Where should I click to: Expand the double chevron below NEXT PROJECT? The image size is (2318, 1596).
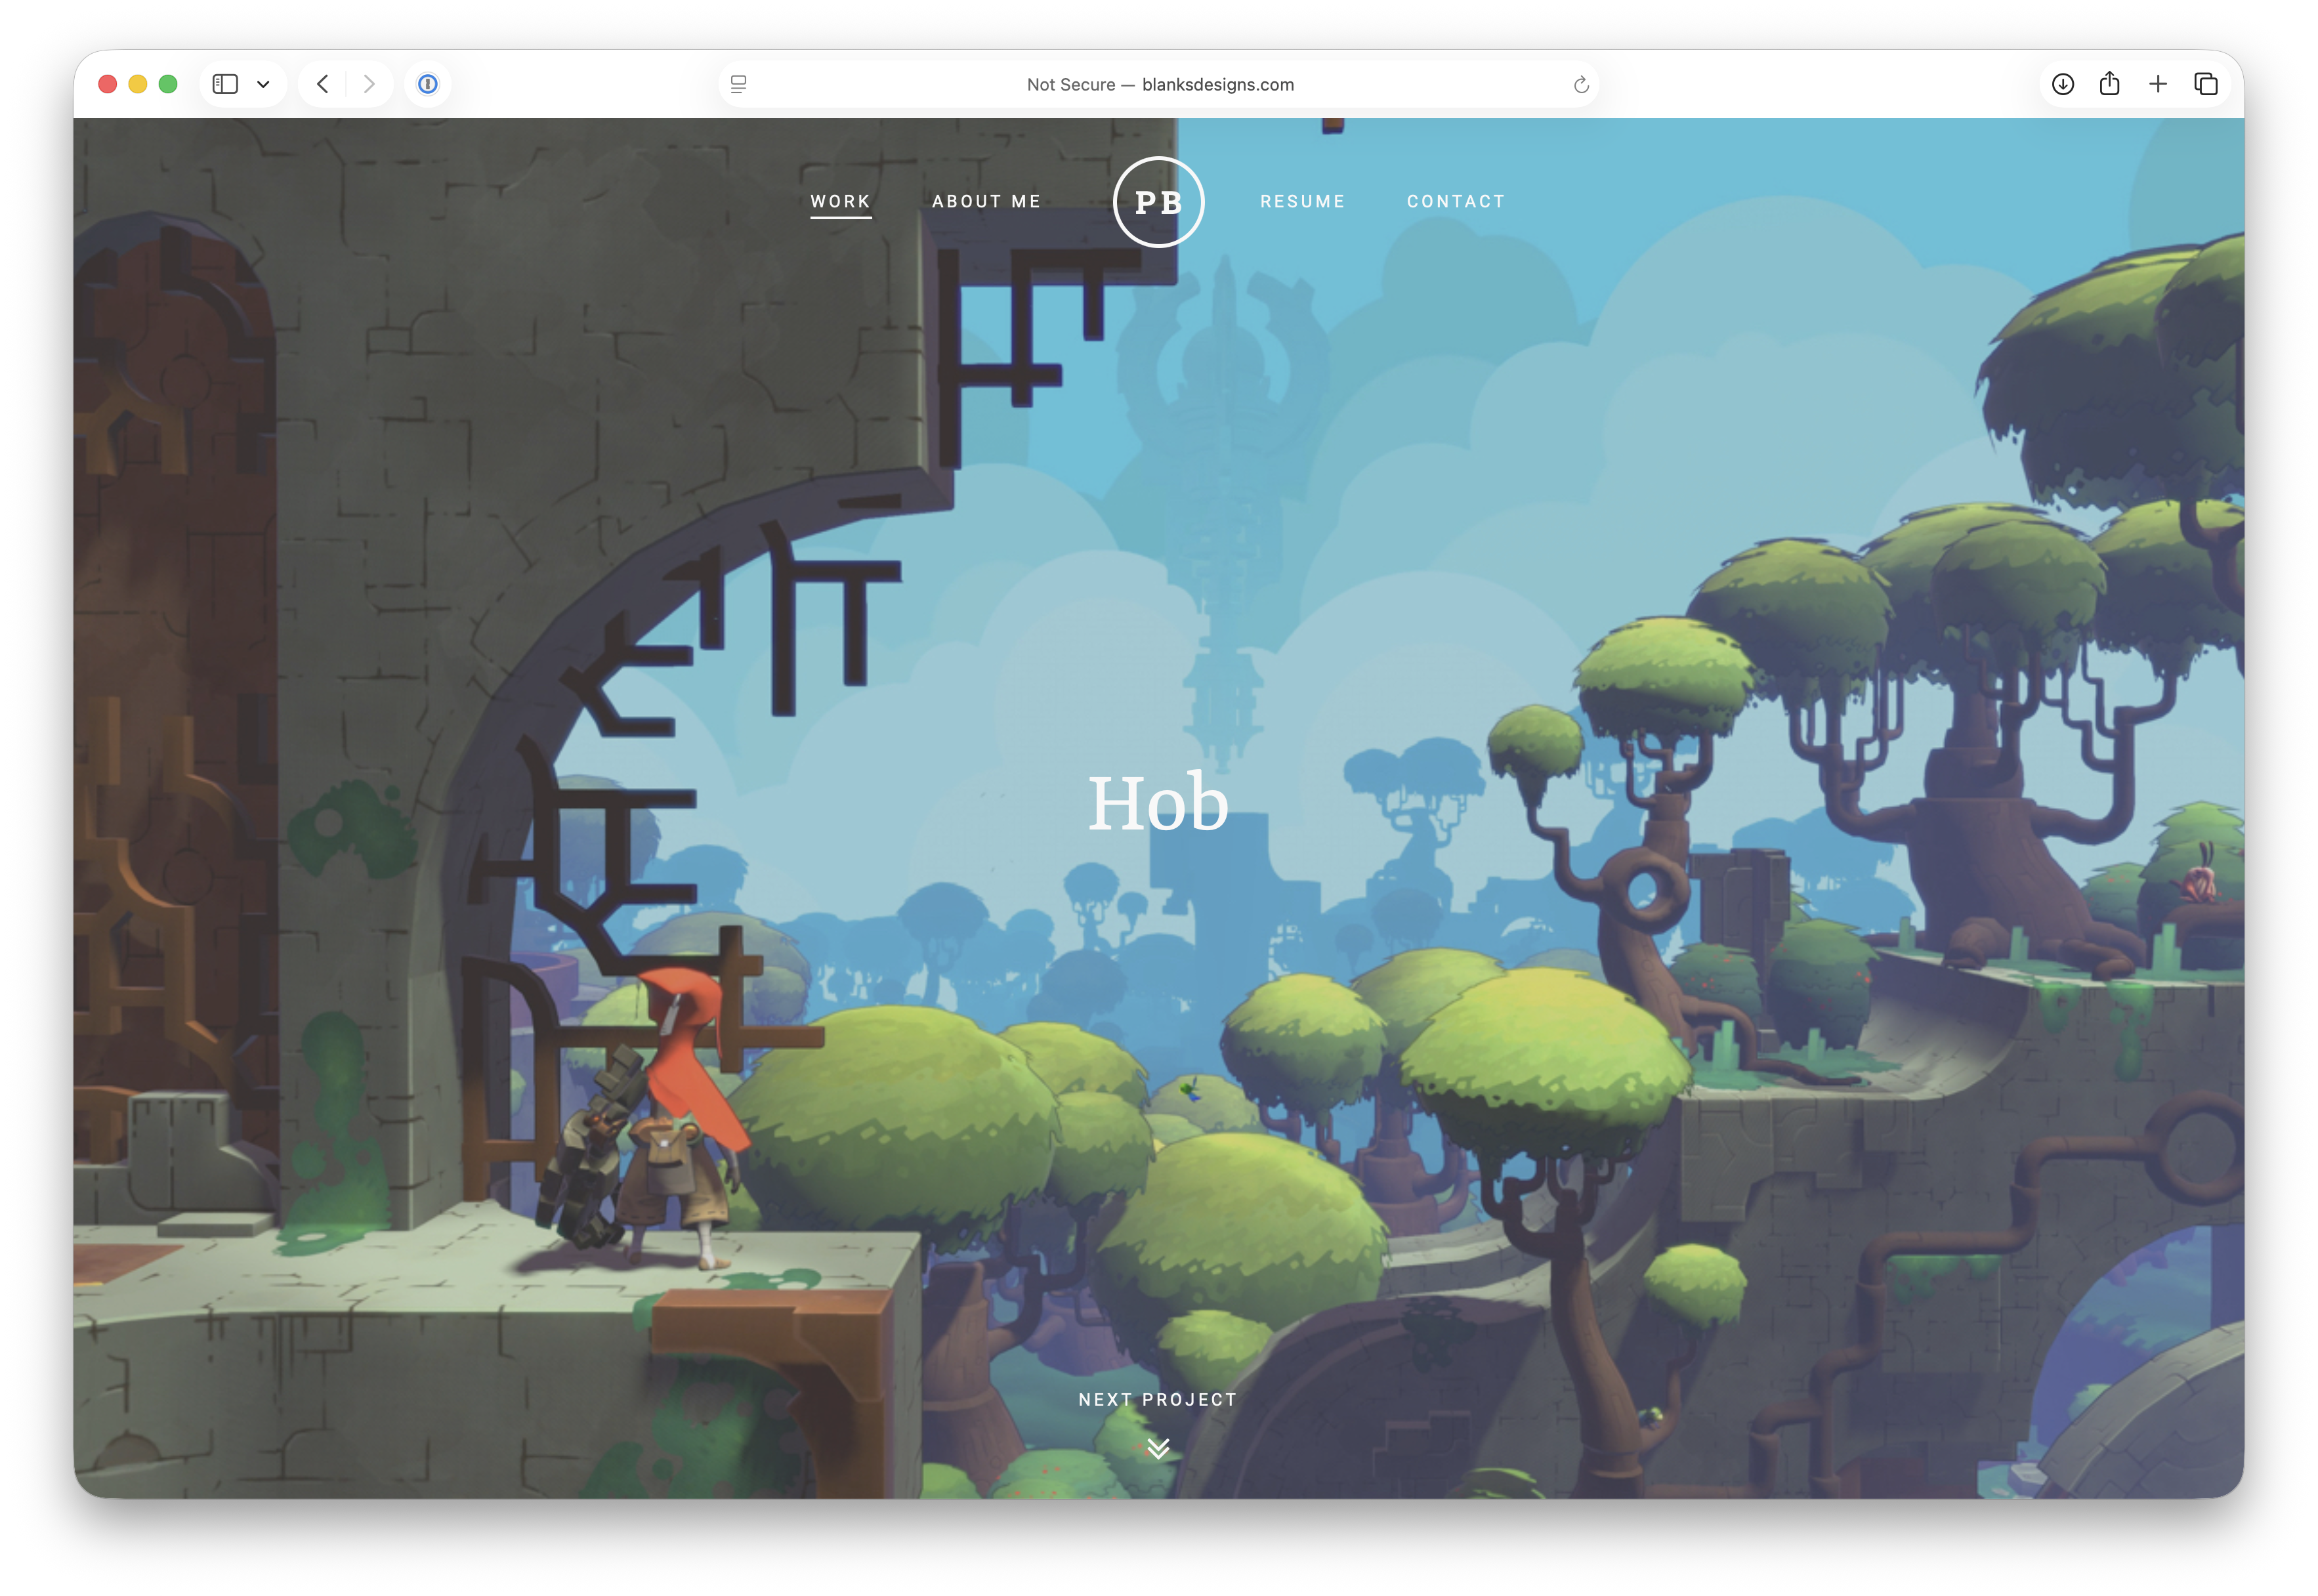1158,1448
